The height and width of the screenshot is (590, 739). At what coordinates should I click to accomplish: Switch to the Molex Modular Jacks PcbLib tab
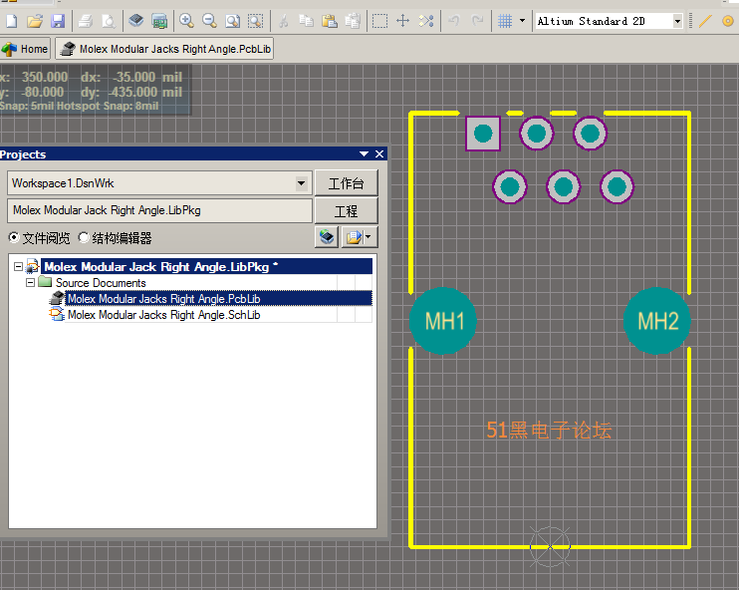164,49
